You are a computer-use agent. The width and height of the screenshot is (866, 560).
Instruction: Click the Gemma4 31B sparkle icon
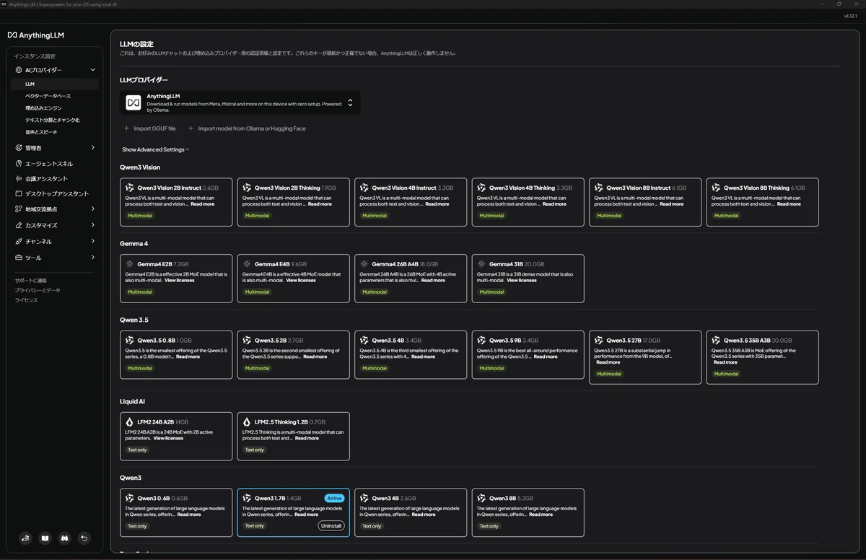pos(481,264)
